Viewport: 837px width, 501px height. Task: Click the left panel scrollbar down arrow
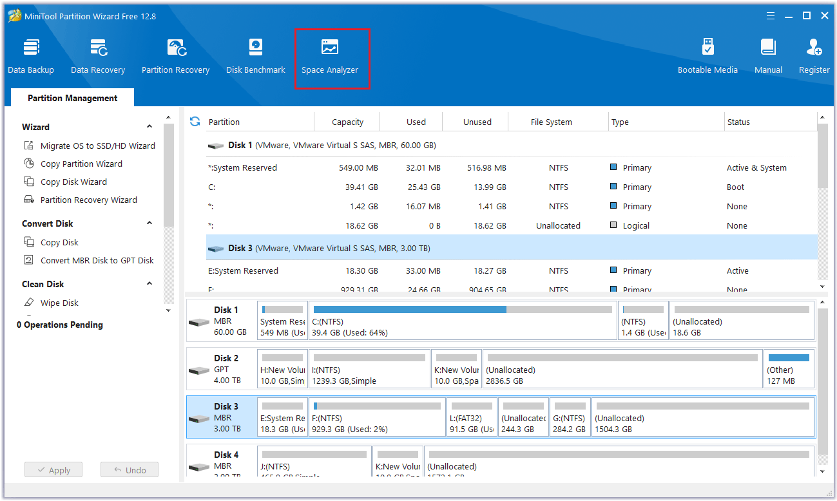[168, 310]
